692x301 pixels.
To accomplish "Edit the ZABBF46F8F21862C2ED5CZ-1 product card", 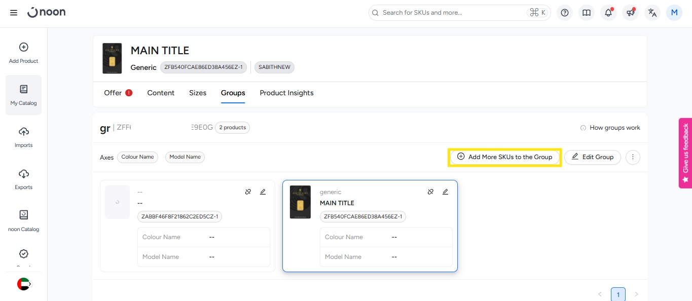I will click(263, 192).
